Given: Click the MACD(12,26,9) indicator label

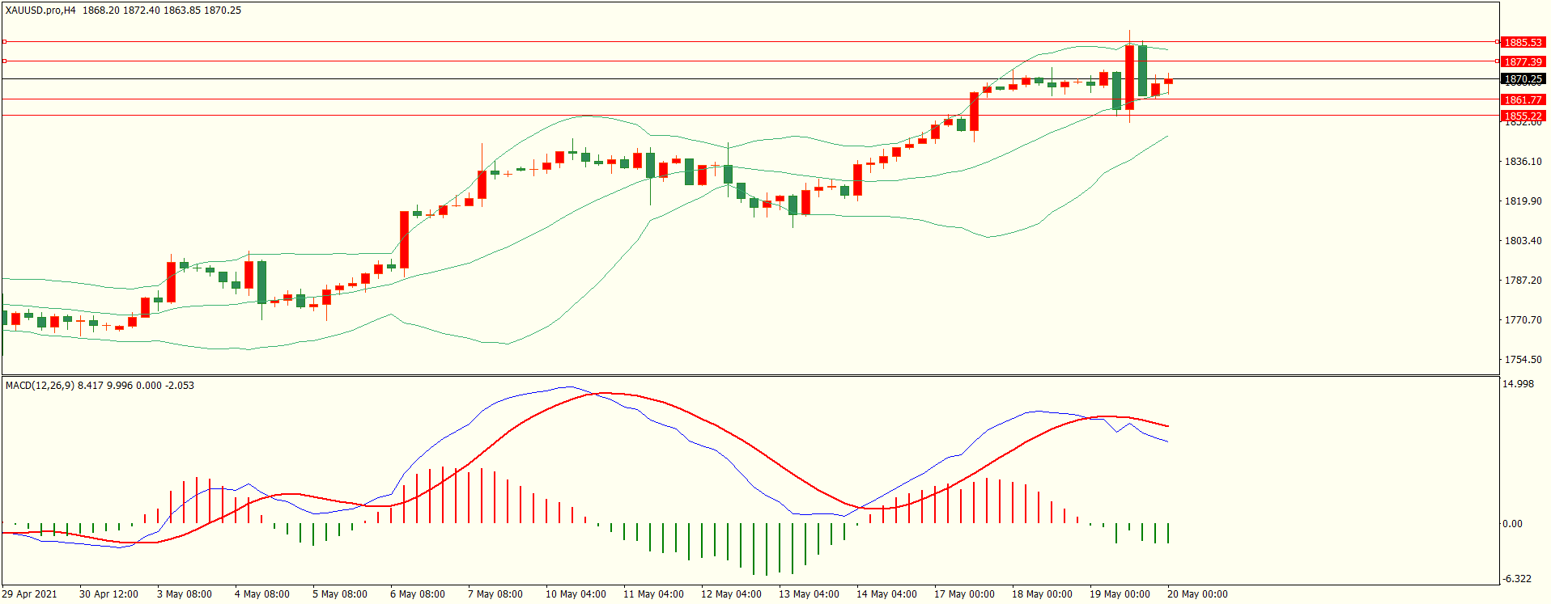Looking at the screenshot, I should click(40, 386).
